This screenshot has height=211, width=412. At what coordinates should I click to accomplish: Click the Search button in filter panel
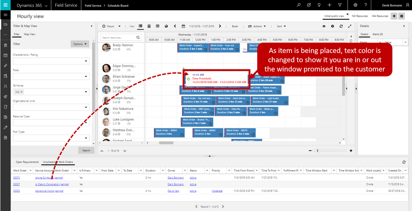pos(86,150)
